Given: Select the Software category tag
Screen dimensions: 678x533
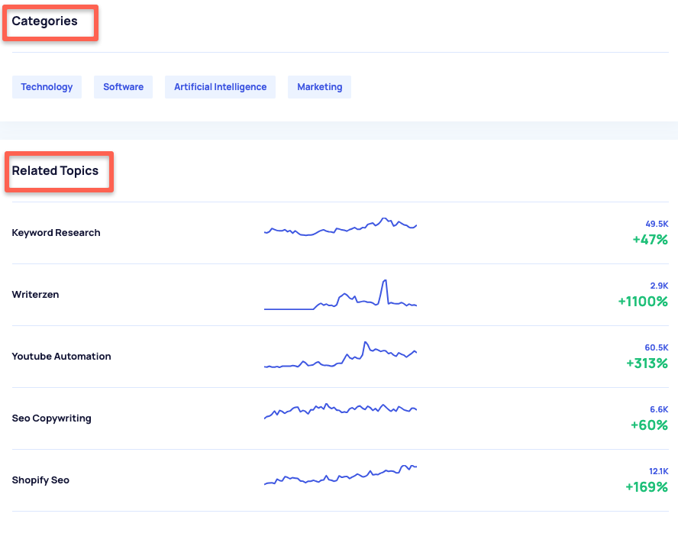Looking at the screenshot, I should [123, 86].
